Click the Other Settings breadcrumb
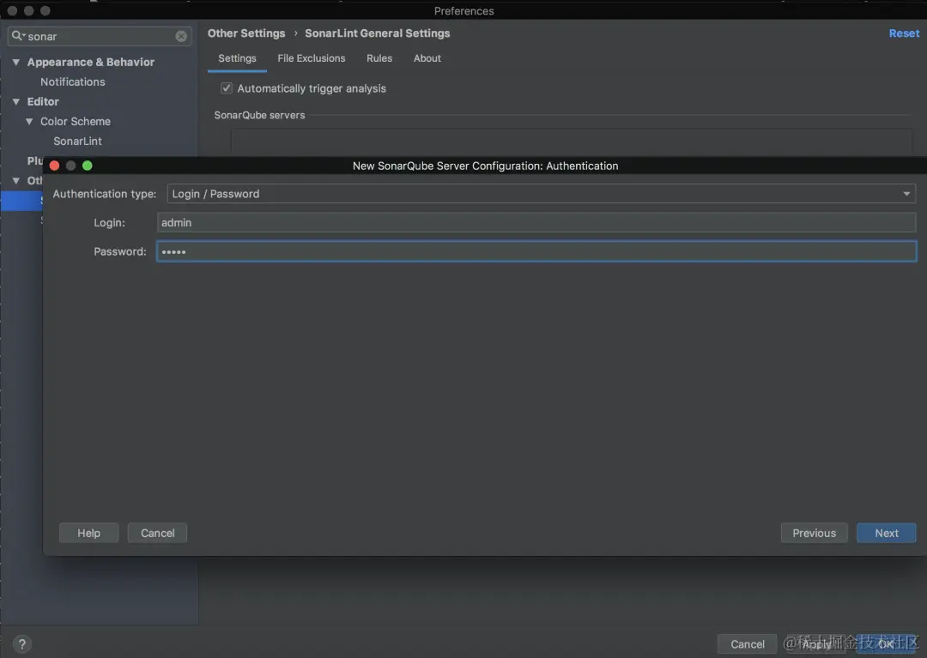 tap(246, 33)
